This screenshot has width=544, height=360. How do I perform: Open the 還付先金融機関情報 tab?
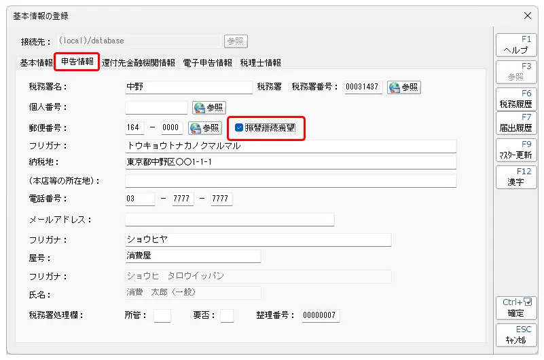tap(139, 63)
